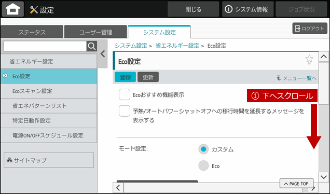The image size is (330, 194).
Task: Select the カスタム mode radio button
Action: [x=203, y=149]
